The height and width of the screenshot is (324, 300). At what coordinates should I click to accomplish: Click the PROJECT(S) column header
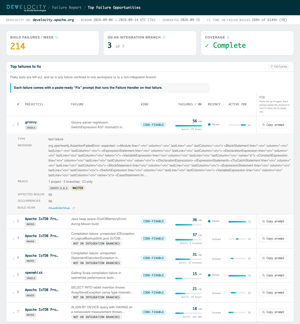pos(34,104)
